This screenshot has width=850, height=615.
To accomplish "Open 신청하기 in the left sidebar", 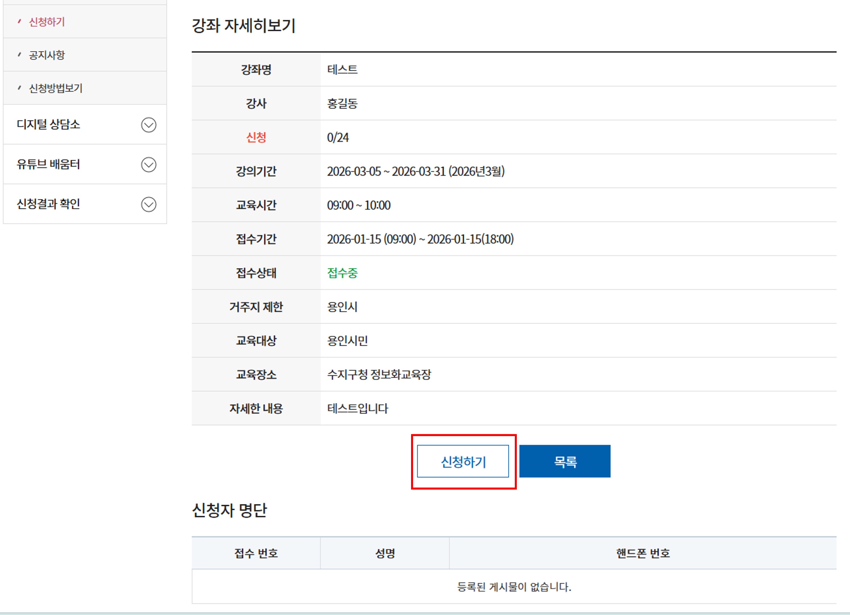I will click(47, 22).
